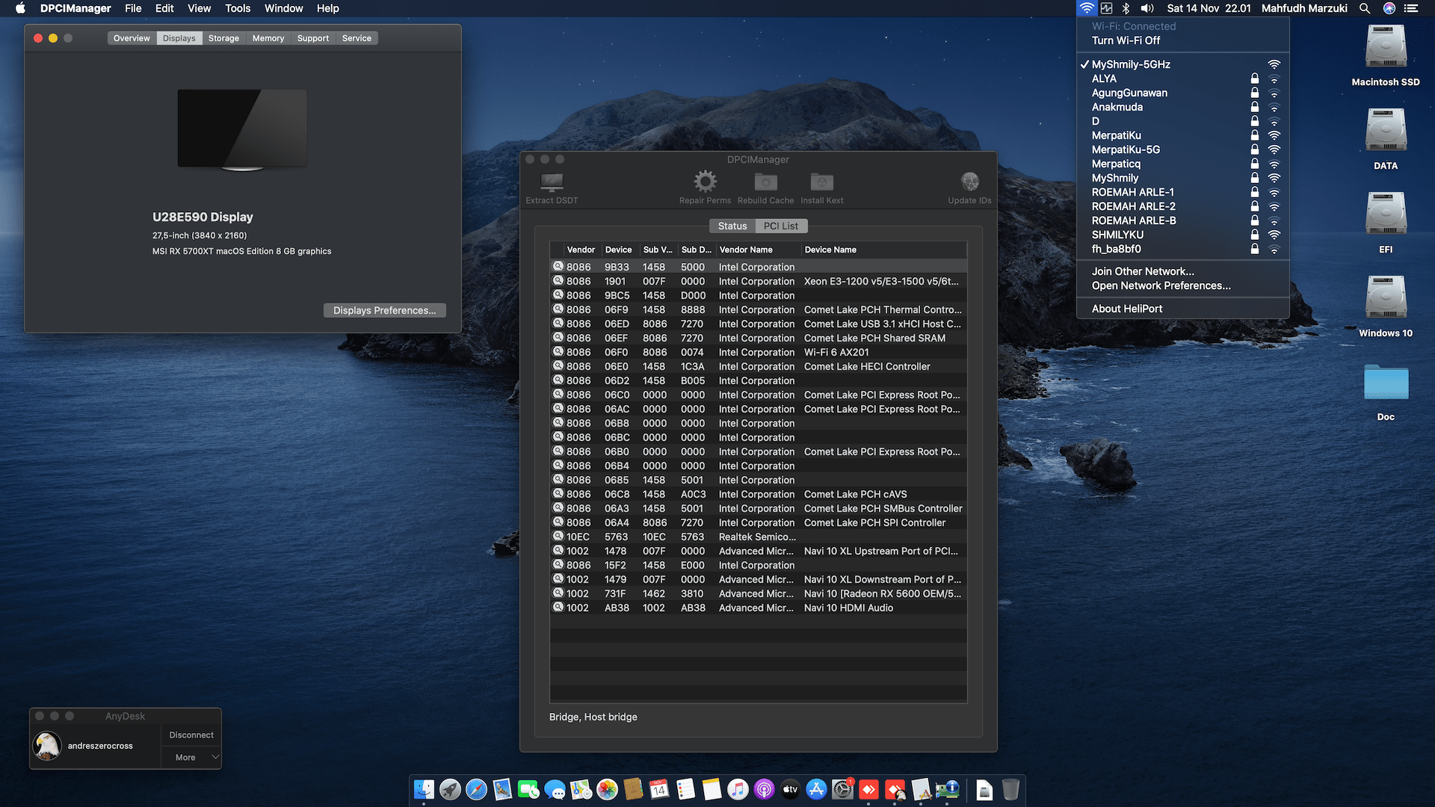Click the Bluetooth menu bar icon
The width and height of the screenshot is (1435, 807).
pyautogui.click(x=1126, y=8)
